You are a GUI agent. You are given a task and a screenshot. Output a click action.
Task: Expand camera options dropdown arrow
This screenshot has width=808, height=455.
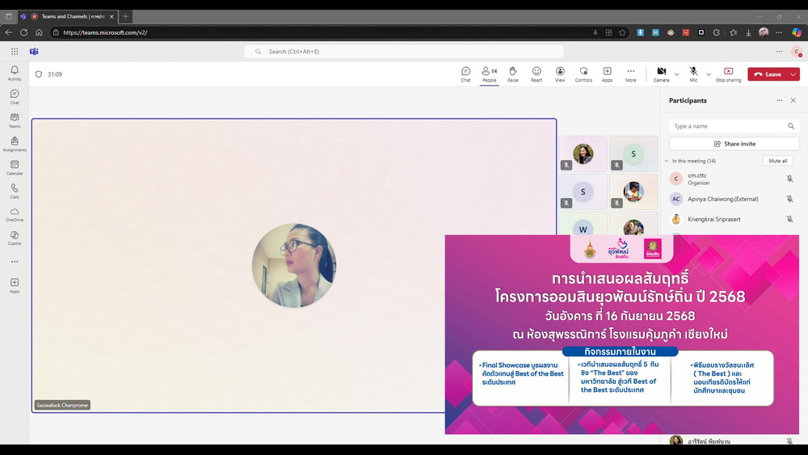[676, 74]
